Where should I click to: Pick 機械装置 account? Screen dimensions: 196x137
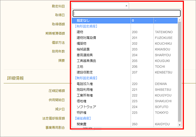click(125, 49)
